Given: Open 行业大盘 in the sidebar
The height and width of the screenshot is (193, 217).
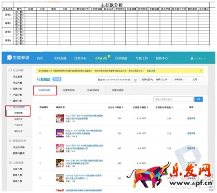Looking at the screenshot, I should tap(17, 83).
